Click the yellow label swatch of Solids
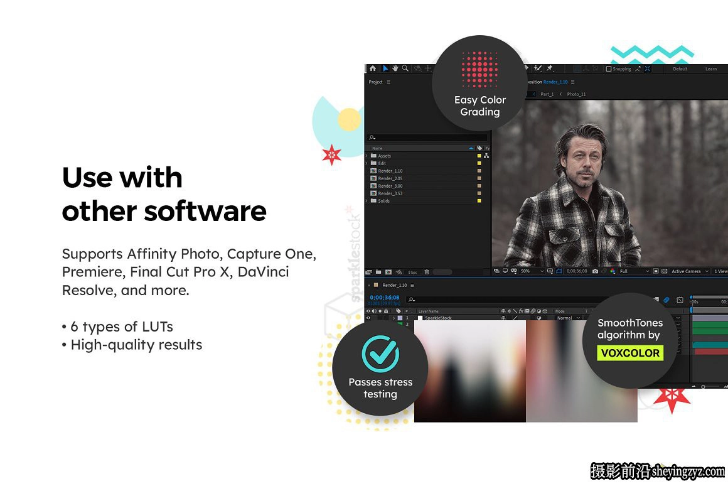Image resolution: width=728 pixels, height=486 pixels. click(479, 201)
